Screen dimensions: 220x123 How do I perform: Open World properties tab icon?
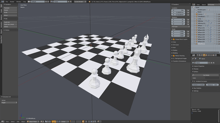click(204, 55)
